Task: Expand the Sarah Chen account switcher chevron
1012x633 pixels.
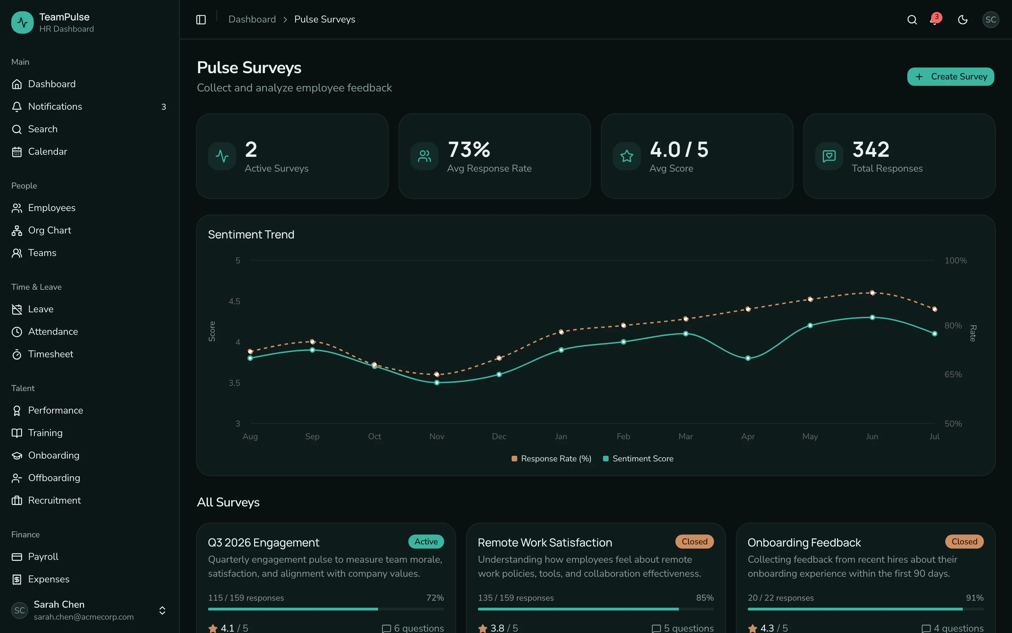Action: pos(162,610)
